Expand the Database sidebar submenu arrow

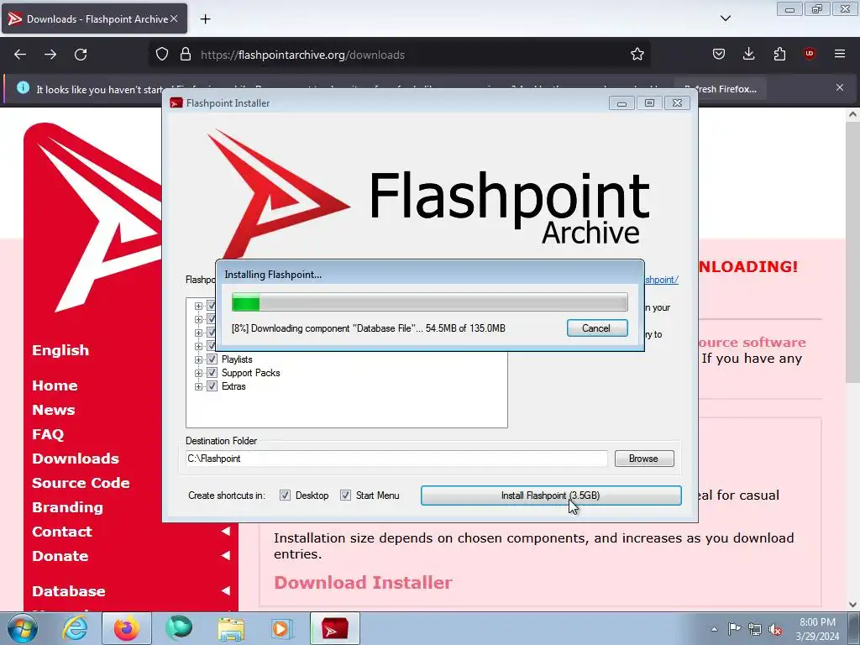coord(225,590)
